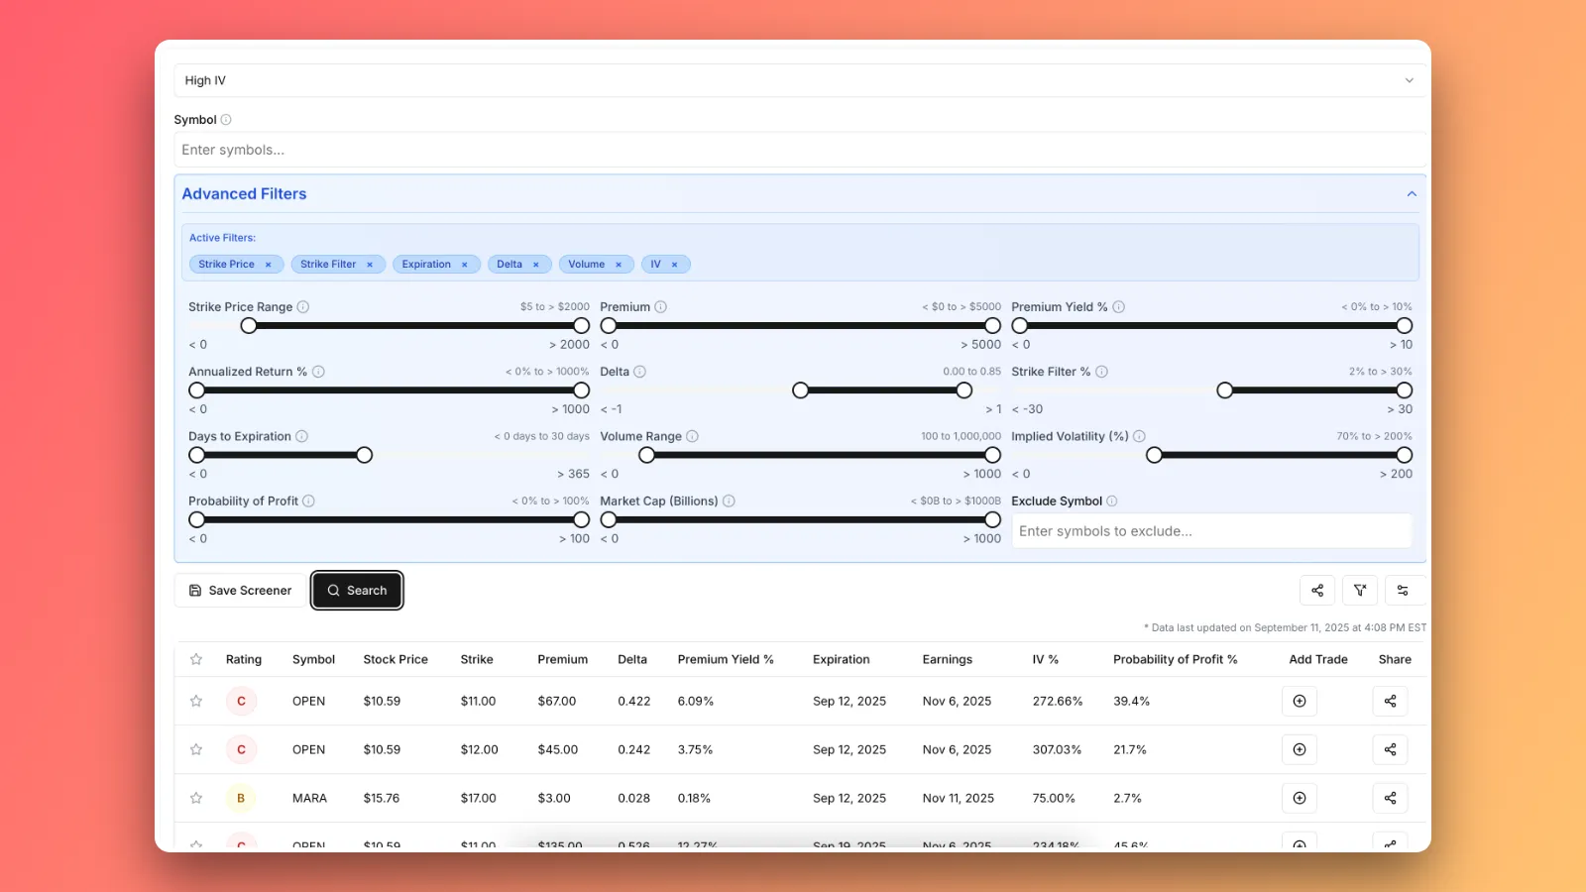Sort by Premium Yield % column header
Screen dimensions: 1586x892
(725, 660)
